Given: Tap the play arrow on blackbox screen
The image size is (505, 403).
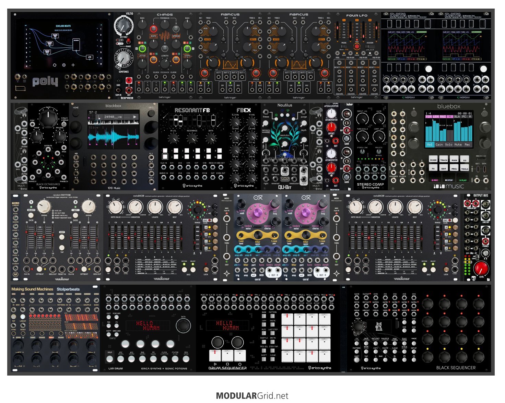Looking at the screenshot, I should point(135,117).
